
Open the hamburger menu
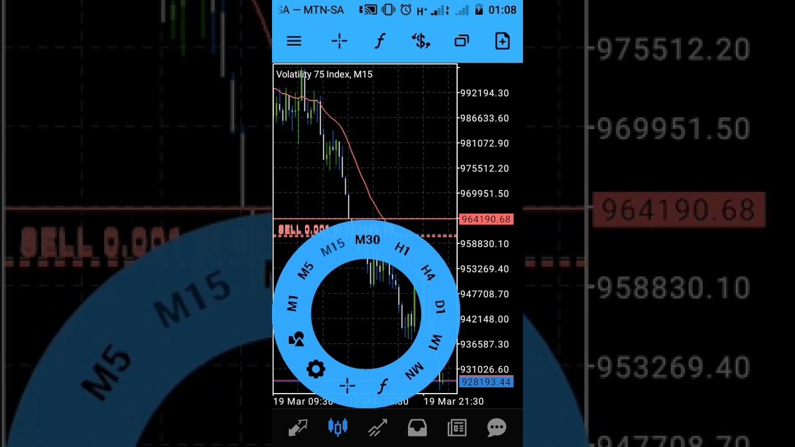(x=294, y=41)
